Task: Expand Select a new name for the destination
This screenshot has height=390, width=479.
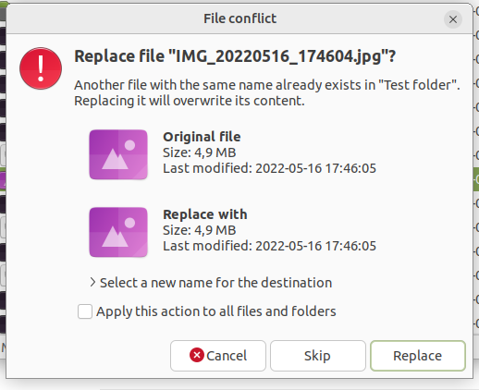Action: pos(211,283)
